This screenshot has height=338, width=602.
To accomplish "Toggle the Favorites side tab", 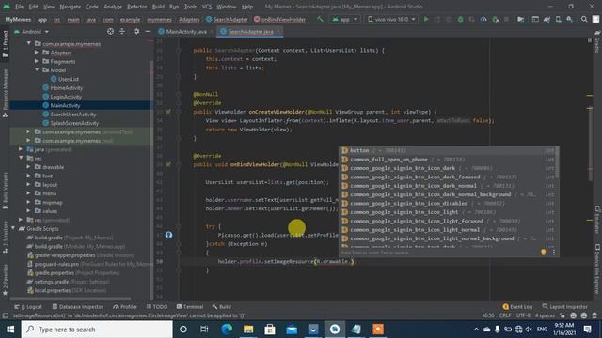I will 5,280.
